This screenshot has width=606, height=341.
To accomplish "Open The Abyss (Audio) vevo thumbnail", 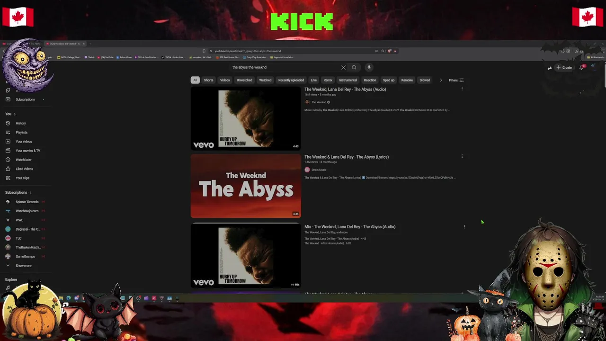I will [246, 118].
